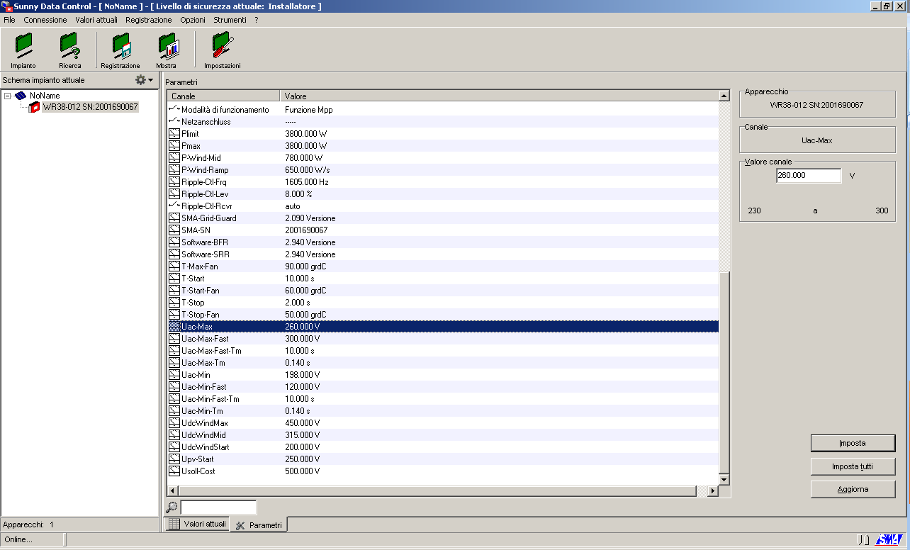
Task: Click the T-Start channel icon
Action: 174,279
